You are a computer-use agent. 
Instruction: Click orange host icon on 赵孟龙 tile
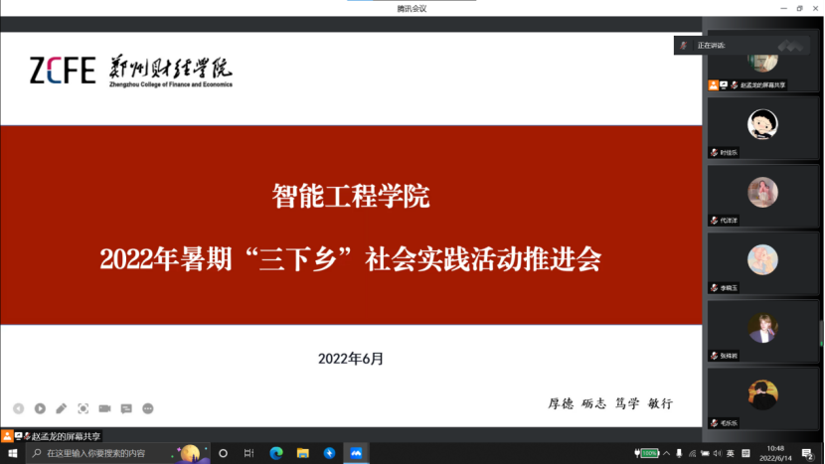[714, 84]
